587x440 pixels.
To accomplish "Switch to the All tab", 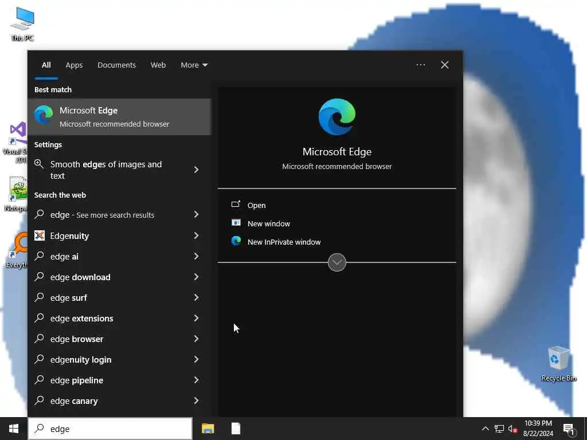I will [x=46, y=65].
